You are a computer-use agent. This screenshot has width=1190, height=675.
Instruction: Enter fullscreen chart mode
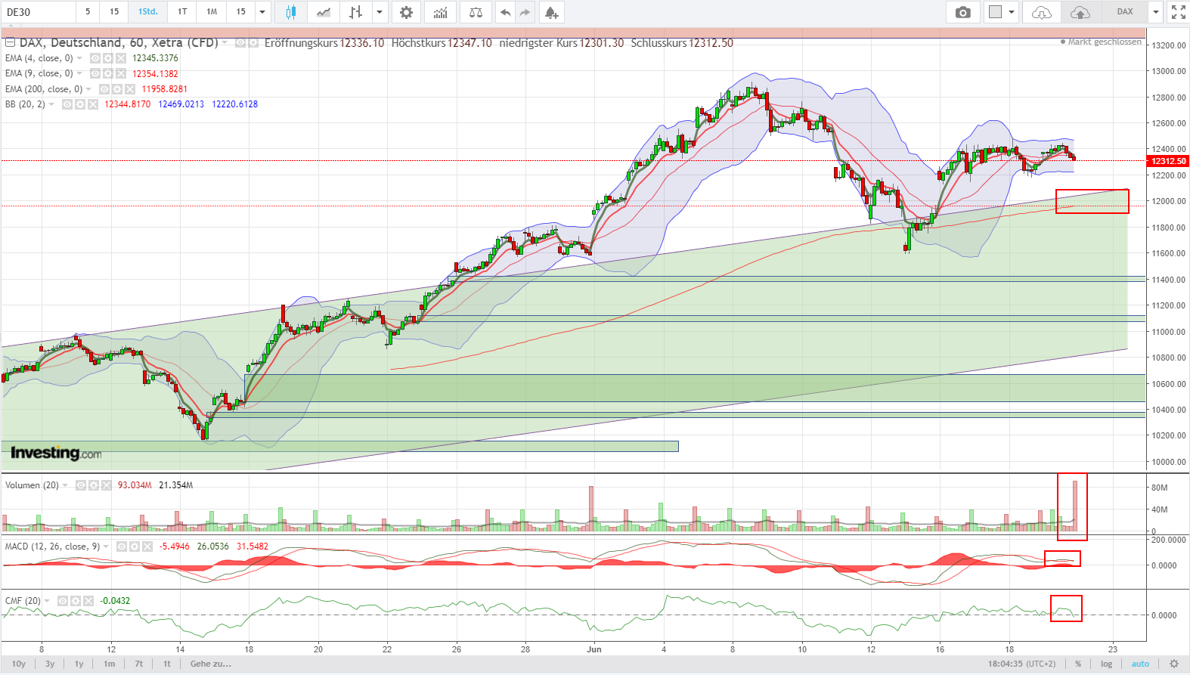tap(1179, 12)
